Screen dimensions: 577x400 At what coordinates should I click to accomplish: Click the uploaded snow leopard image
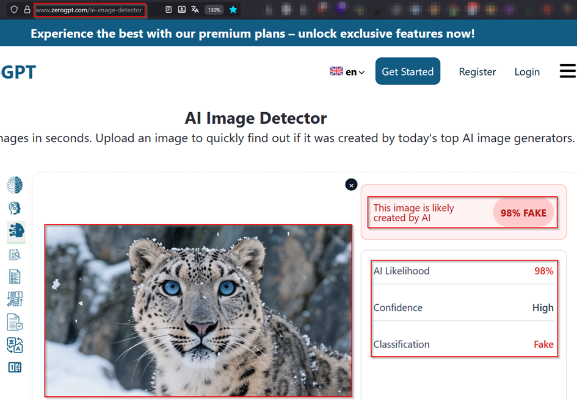tap(198, 310)
